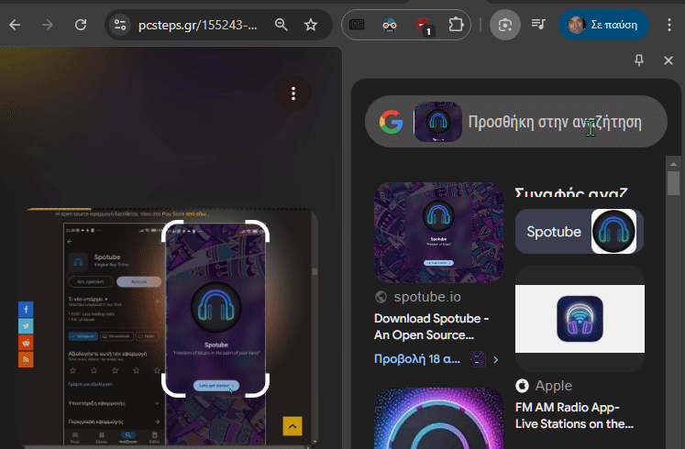Go back to the previous page
Image resolution: width=685 pixels, height=449 pixels.
pyautogui.click(x=15, y=25)
